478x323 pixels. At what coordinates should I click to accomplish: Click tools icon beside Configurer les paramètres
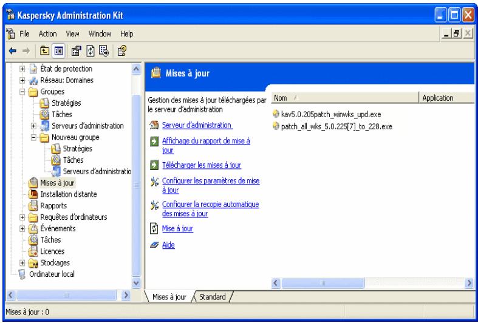[154, 182]
